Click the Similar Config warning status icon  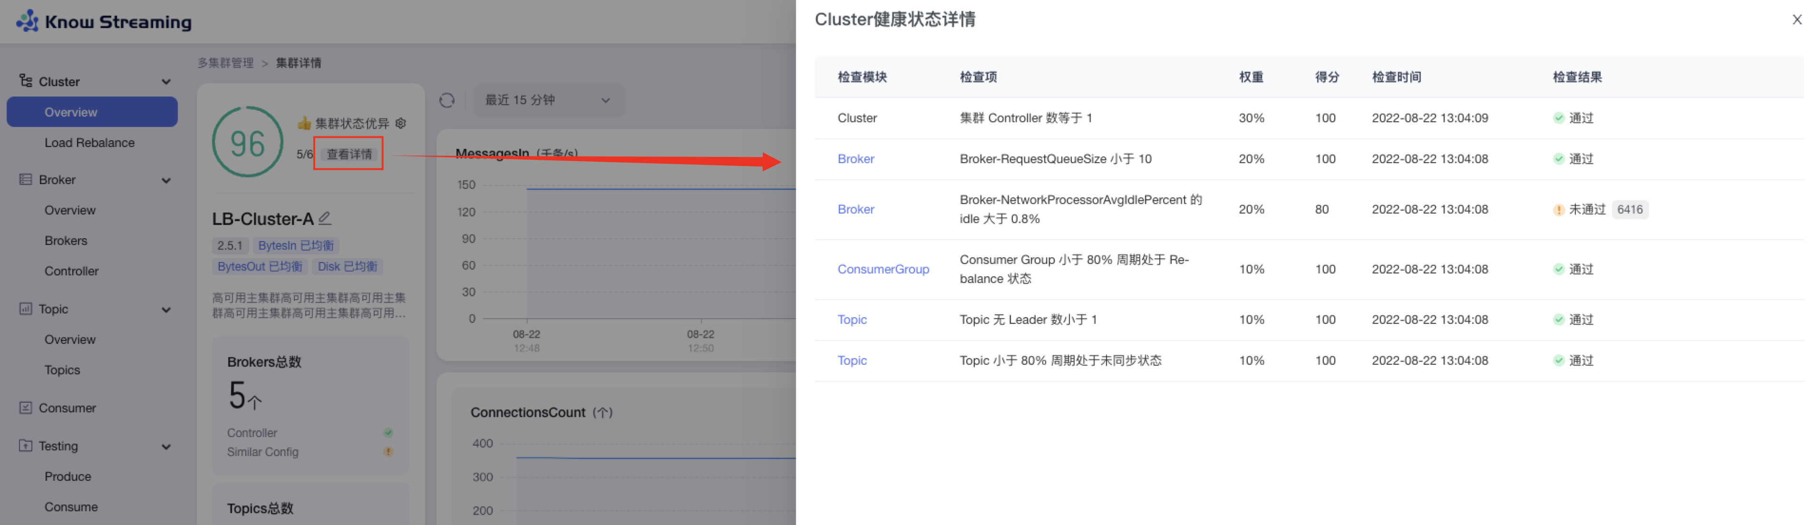click(388, 452)
